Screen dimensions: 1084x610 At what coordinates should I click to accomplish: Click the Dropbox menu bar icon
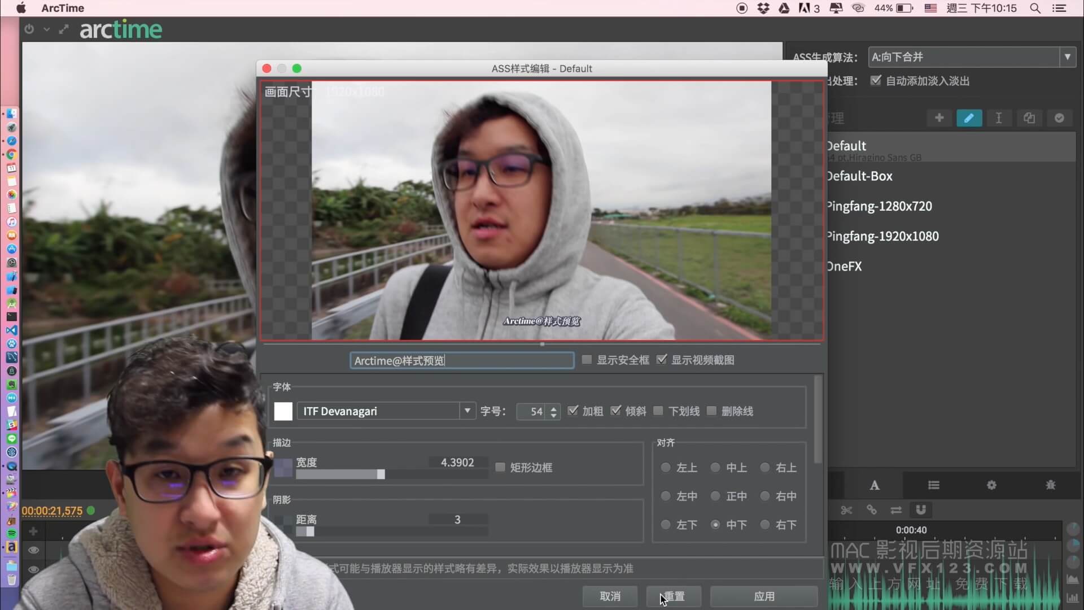(763, 8)
